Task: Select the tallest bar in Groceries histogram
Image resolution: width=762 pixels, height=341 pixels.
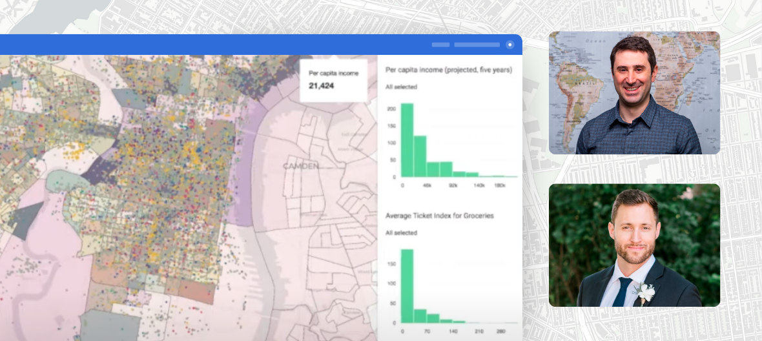Action: point(407,286)
